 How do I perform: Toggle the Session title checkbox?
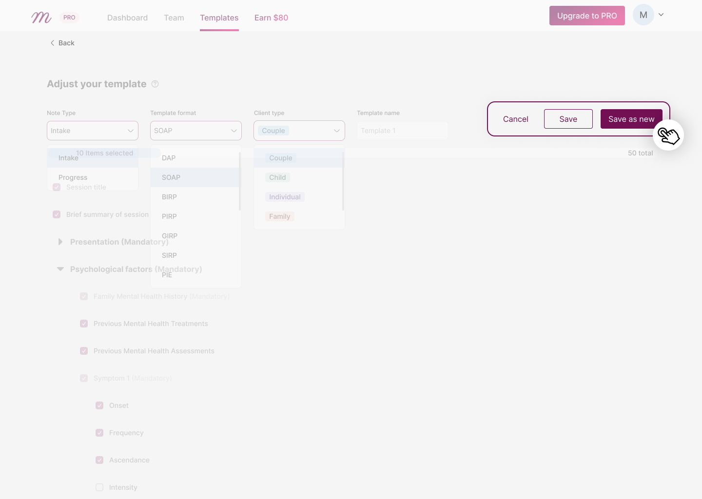[57, 187]
